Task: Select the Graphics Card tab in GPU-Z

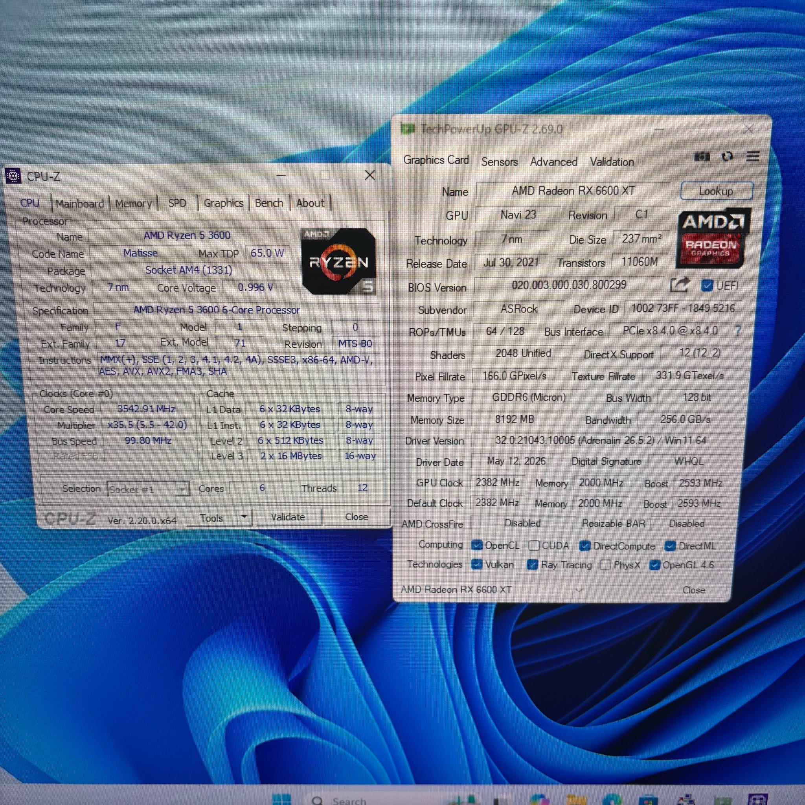Action: click(x=436, y=160)
